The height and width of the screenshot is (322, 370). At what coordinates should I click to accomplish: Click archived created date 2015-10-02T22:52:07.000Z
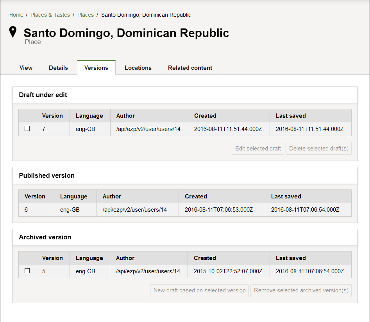tap(228, 271)
